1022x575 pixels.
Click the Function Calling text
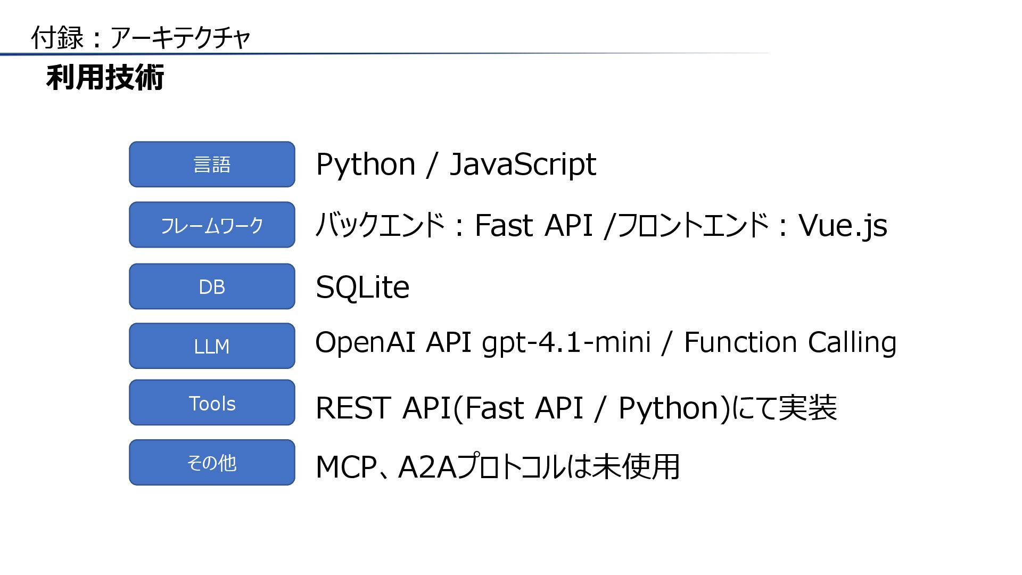(790, 342)
